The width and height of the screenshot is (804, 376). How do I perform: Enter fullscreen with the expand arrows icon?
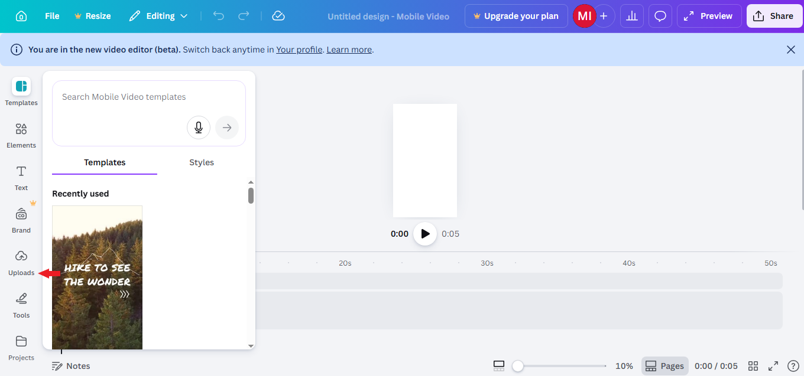773,366
